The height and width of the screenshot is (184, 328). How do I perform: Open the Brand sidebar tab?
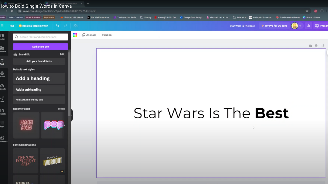pyautogui.click(x=2, y=74)
